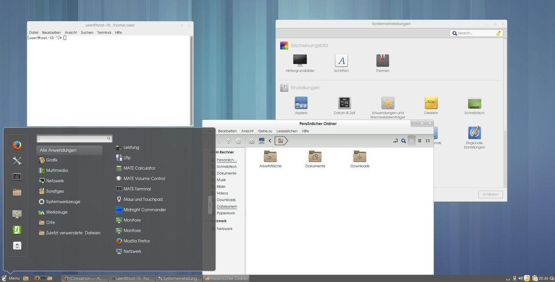The image size is (555, 282).
Task: Open the Downloads folder icon
Action: pos(360,156)
